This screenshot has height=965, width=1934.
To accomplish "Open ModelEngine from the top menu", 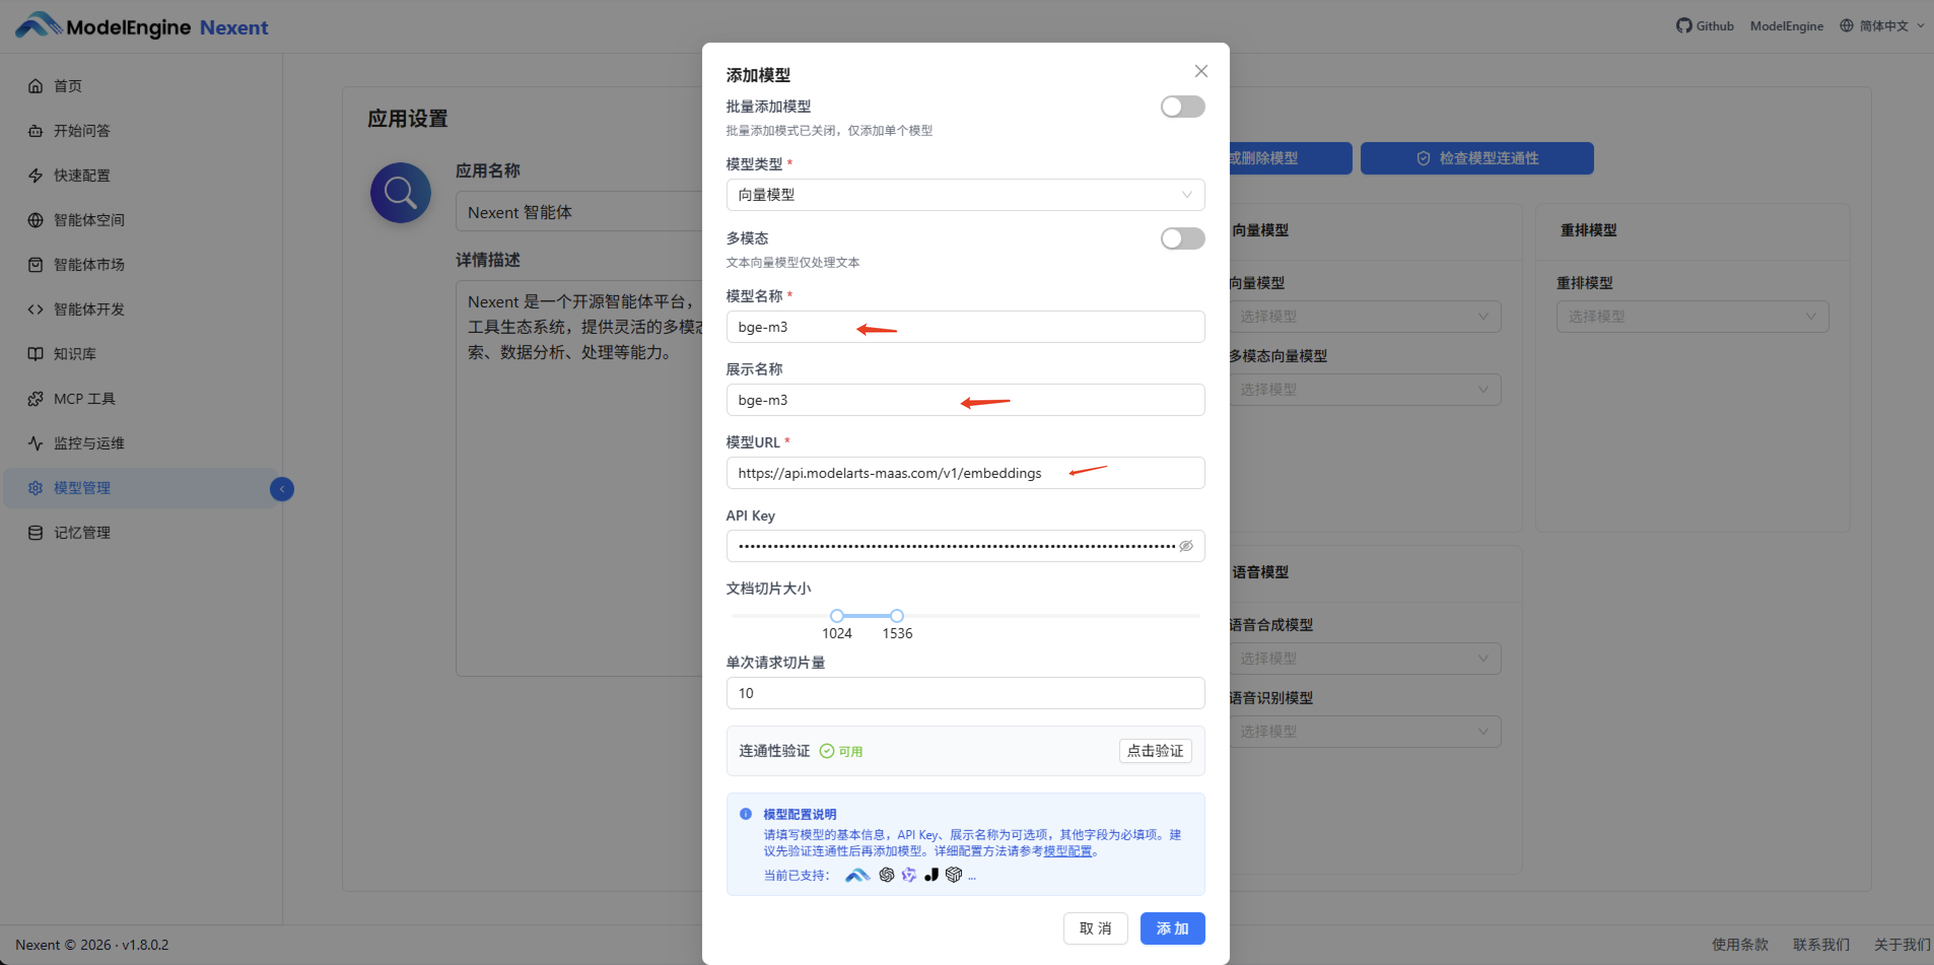I will tap(1787, 25).
